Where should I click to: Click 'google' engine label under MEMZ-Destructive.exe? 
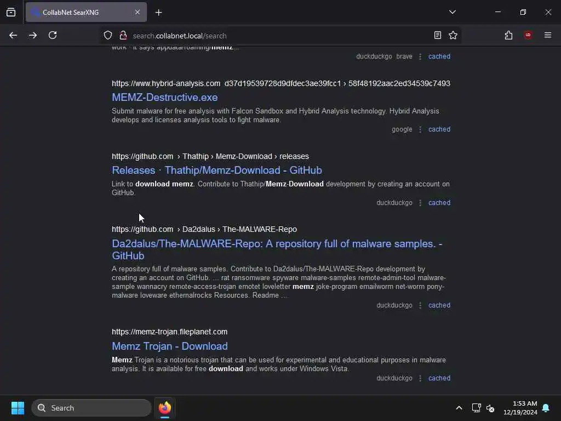(x=402, y=129)
